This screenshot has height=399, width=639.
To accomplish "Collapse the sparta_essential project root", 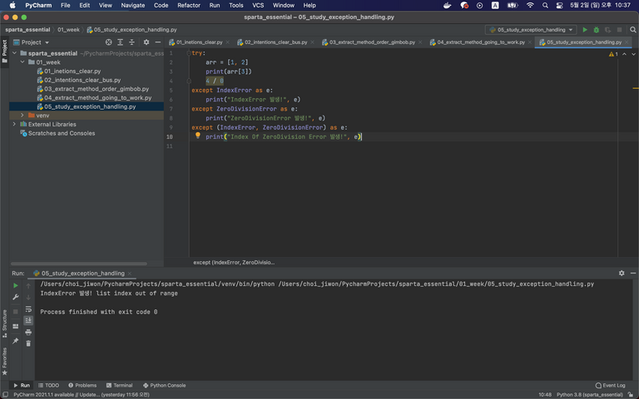I will click(x=15, y=53).
